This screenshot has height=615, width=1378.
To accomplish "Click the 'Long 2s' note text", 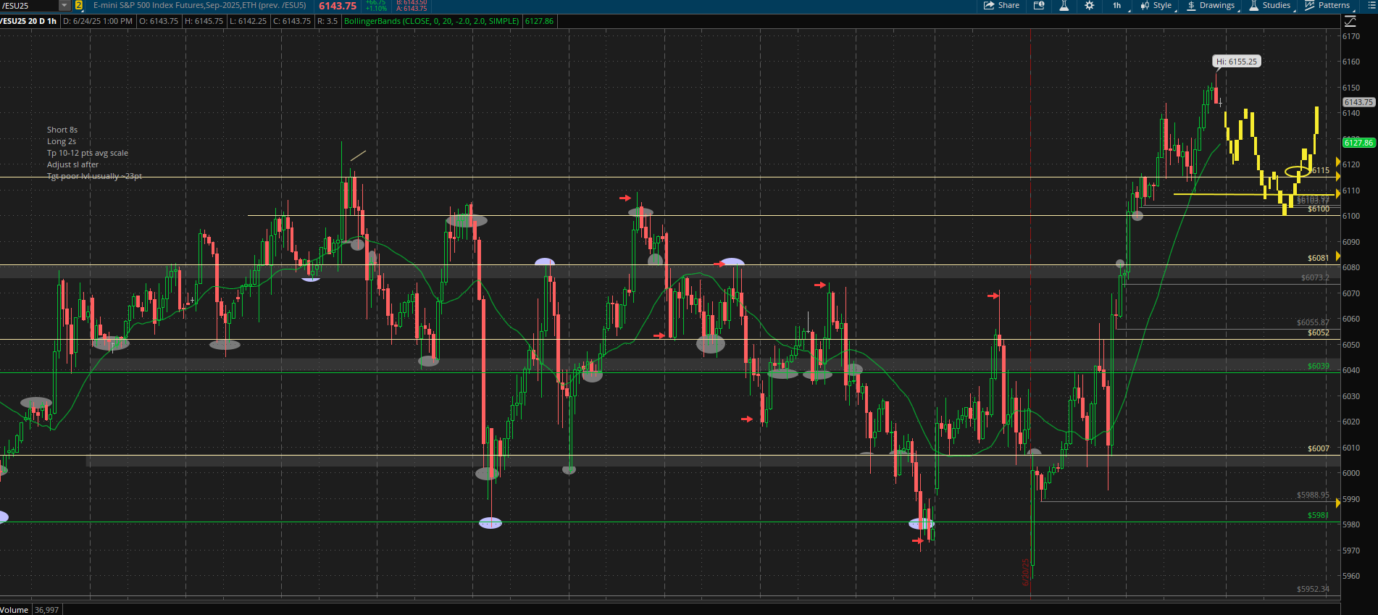I will pyautogui.click(x=62, y=141).
